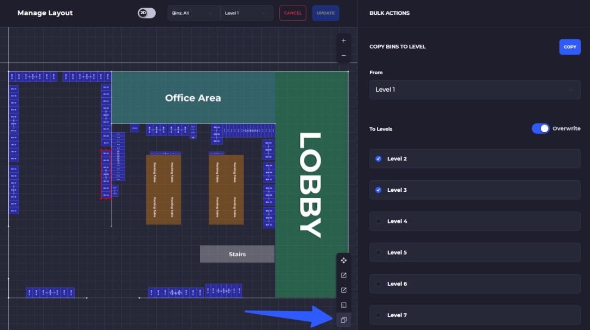Tick the Level 7 checkbox
Screen dimensions: 590x330
point(378,315)
